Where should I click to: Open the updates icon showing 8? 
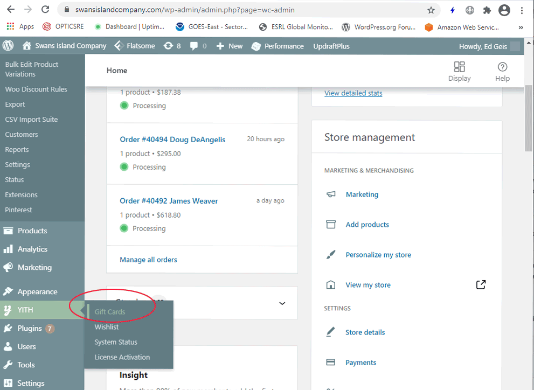coord(172,46)
